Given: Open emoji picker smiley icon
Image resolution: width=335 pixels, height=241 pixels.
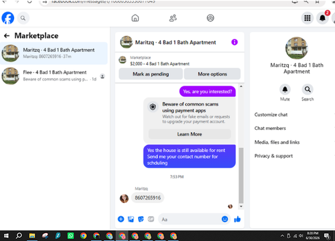Looking at the screenshot, I should 224,219.
